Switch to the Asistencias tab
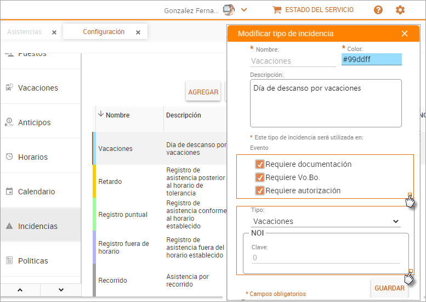Viewport: 426px width, 302px height. [25, 32]
